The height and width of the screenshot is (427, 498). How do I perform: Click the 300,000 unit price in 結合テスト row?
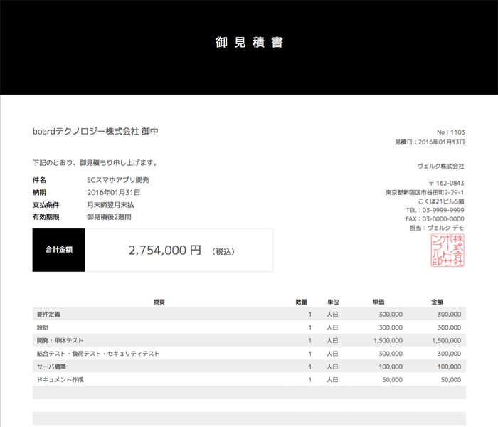391,354
